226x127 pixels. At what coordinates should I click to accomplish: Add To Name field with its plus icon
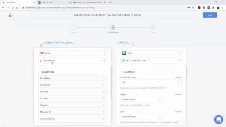(103, 92)
